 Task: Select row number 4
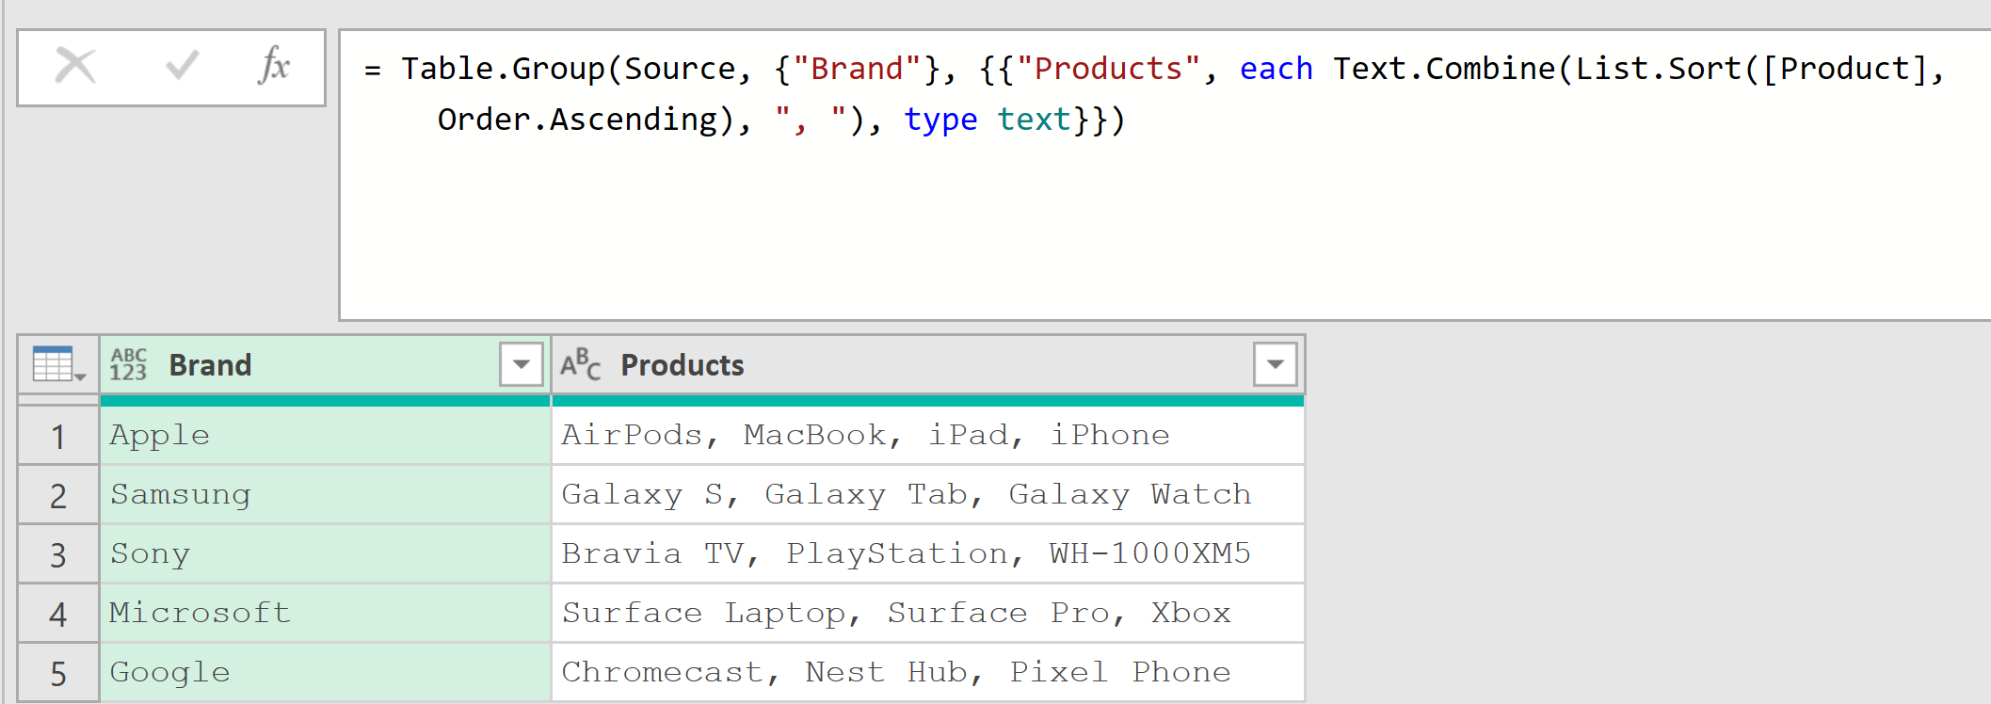(58, 614)
